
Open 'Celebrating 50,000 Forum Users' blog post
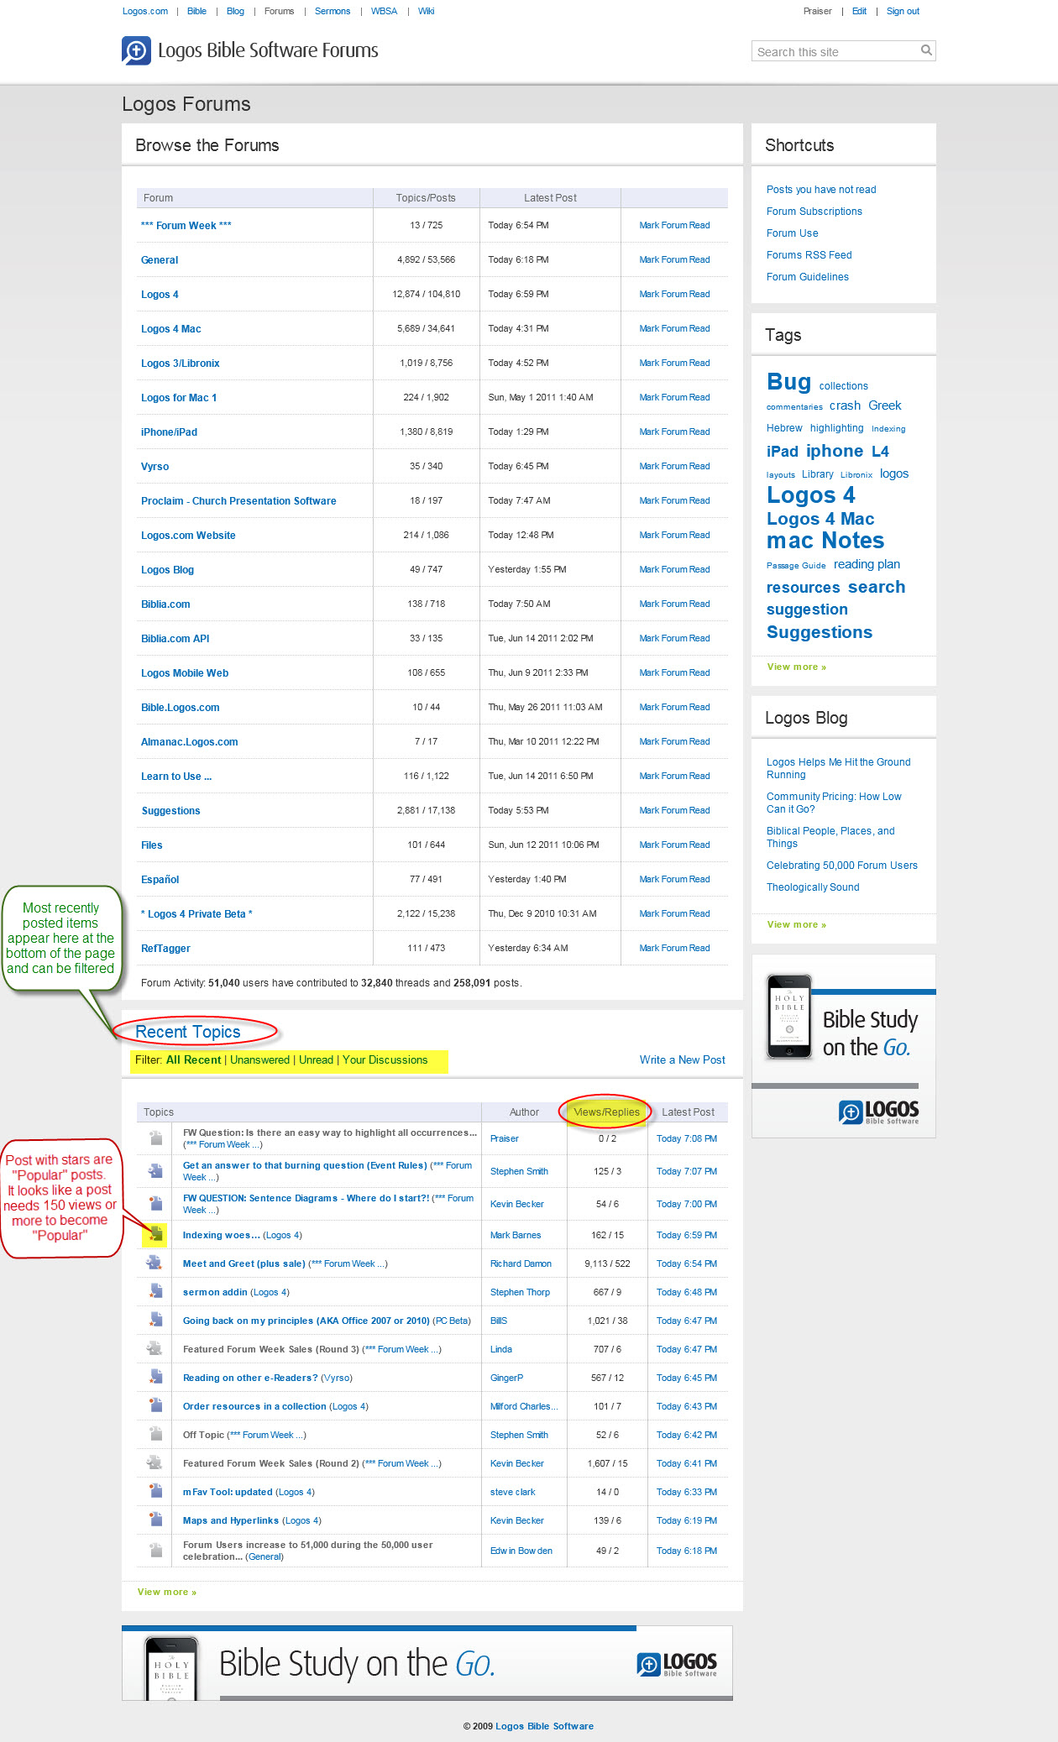pyautogui.click(x=841, y=865)
